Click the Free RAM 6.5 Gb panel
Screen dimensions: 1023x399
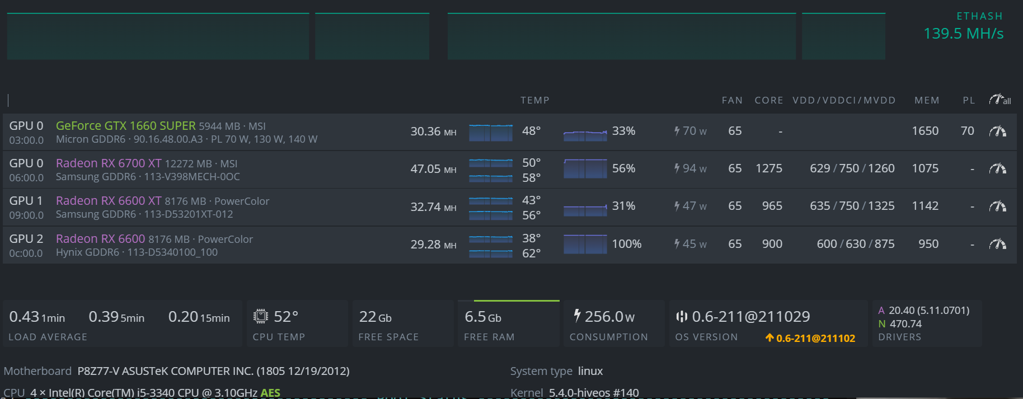point(508,323)
